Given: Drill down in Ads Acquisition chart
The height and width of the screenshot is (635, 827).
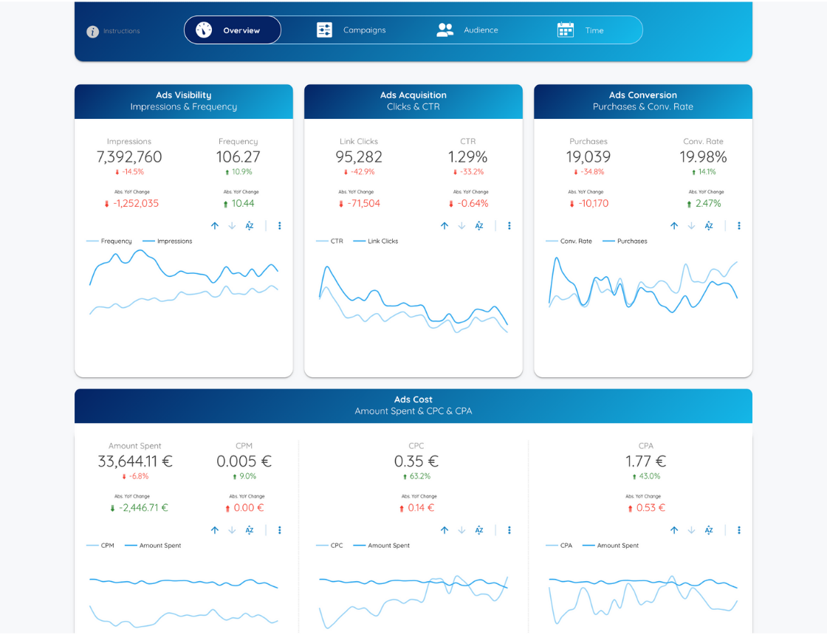Looking at the screenshot, I should tap(462, 226).
